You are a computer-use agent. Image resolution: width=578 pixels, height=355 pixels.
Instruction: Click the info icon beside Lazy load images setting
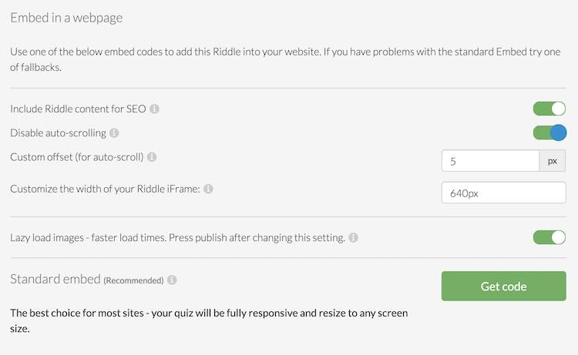point(354,237)
